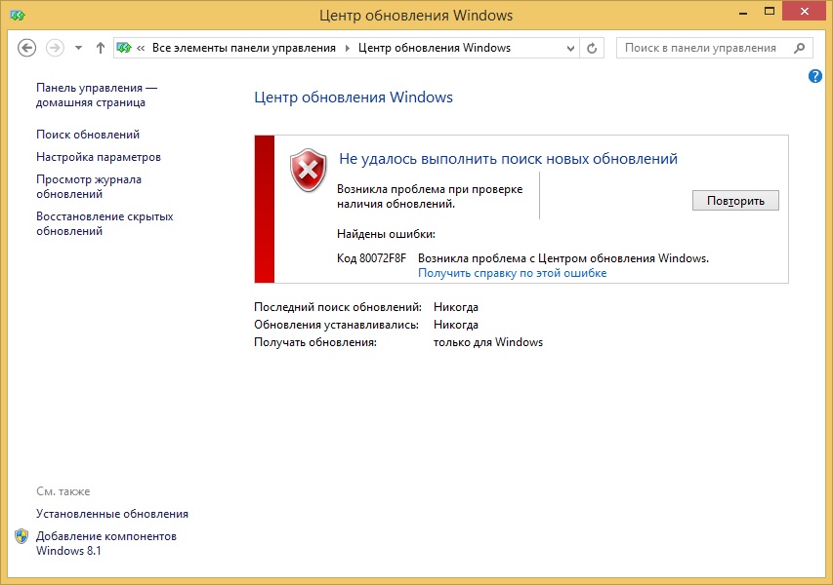Click the magnifier icon in the search box
Screen dimensions: 833x585
click(799, 48)
